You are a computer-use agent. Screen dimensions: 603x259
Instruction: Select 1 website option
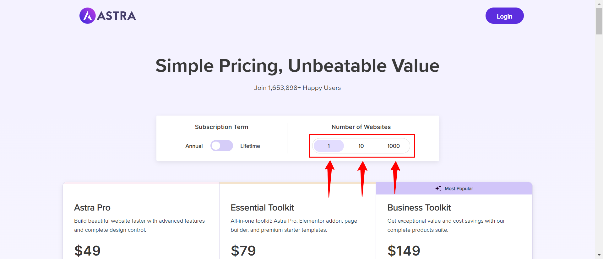point(329,146)
